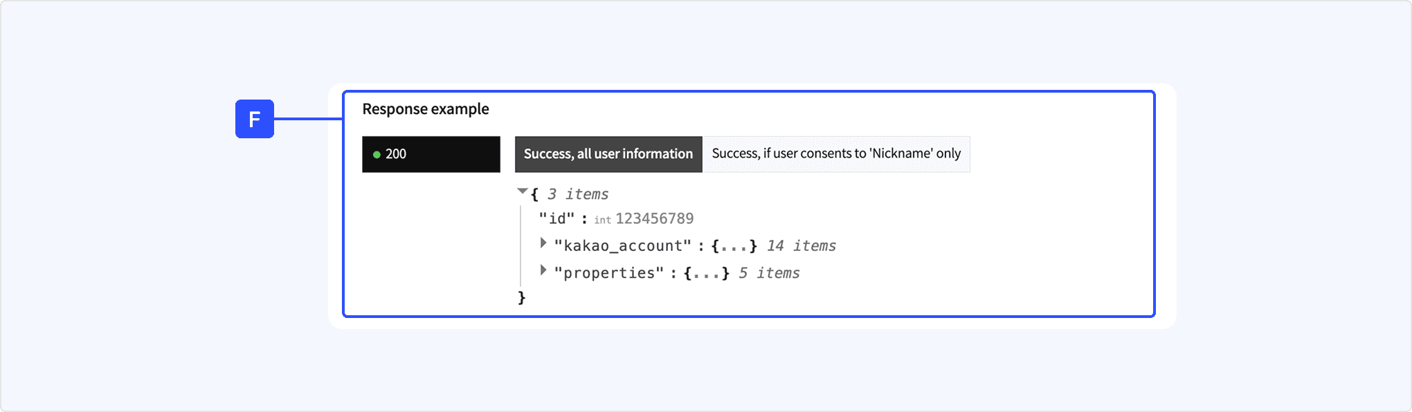Click the collapsed {...} after kakao_account
Image resolution: width=1412 pixels, height=412 pixels.
tap(734, 246)
